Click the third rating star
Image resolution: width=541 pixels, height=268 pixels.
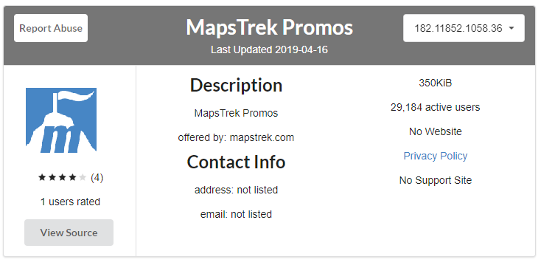62,178
